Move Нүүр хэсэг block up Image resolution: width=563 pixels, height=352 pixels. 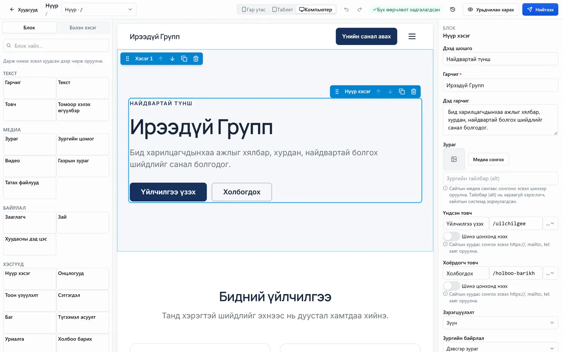(x=378, y=92)
